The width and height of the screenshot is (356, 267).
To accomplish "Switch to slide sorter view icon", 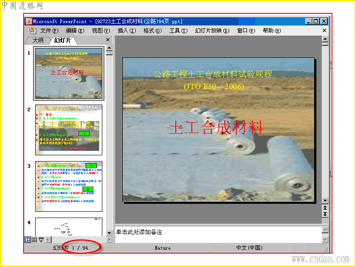I will tap(35, 239).
